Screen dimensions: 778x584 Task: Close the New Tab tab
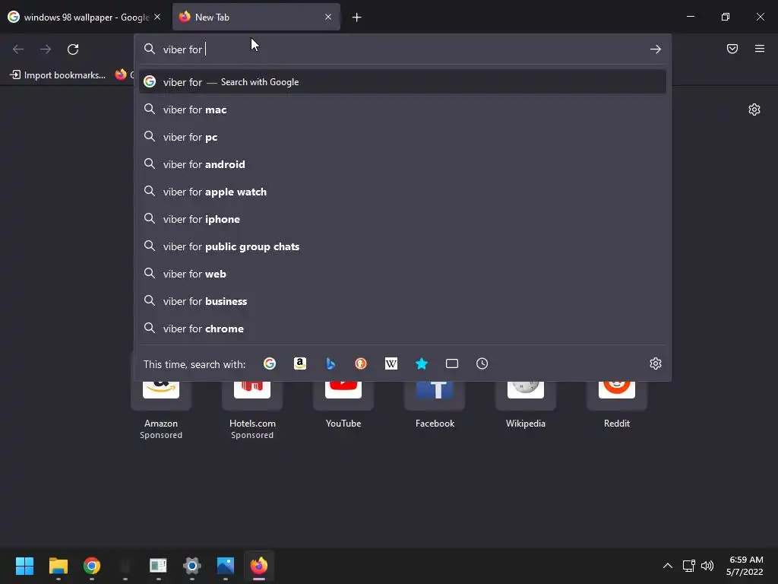(x=328, y=17)
